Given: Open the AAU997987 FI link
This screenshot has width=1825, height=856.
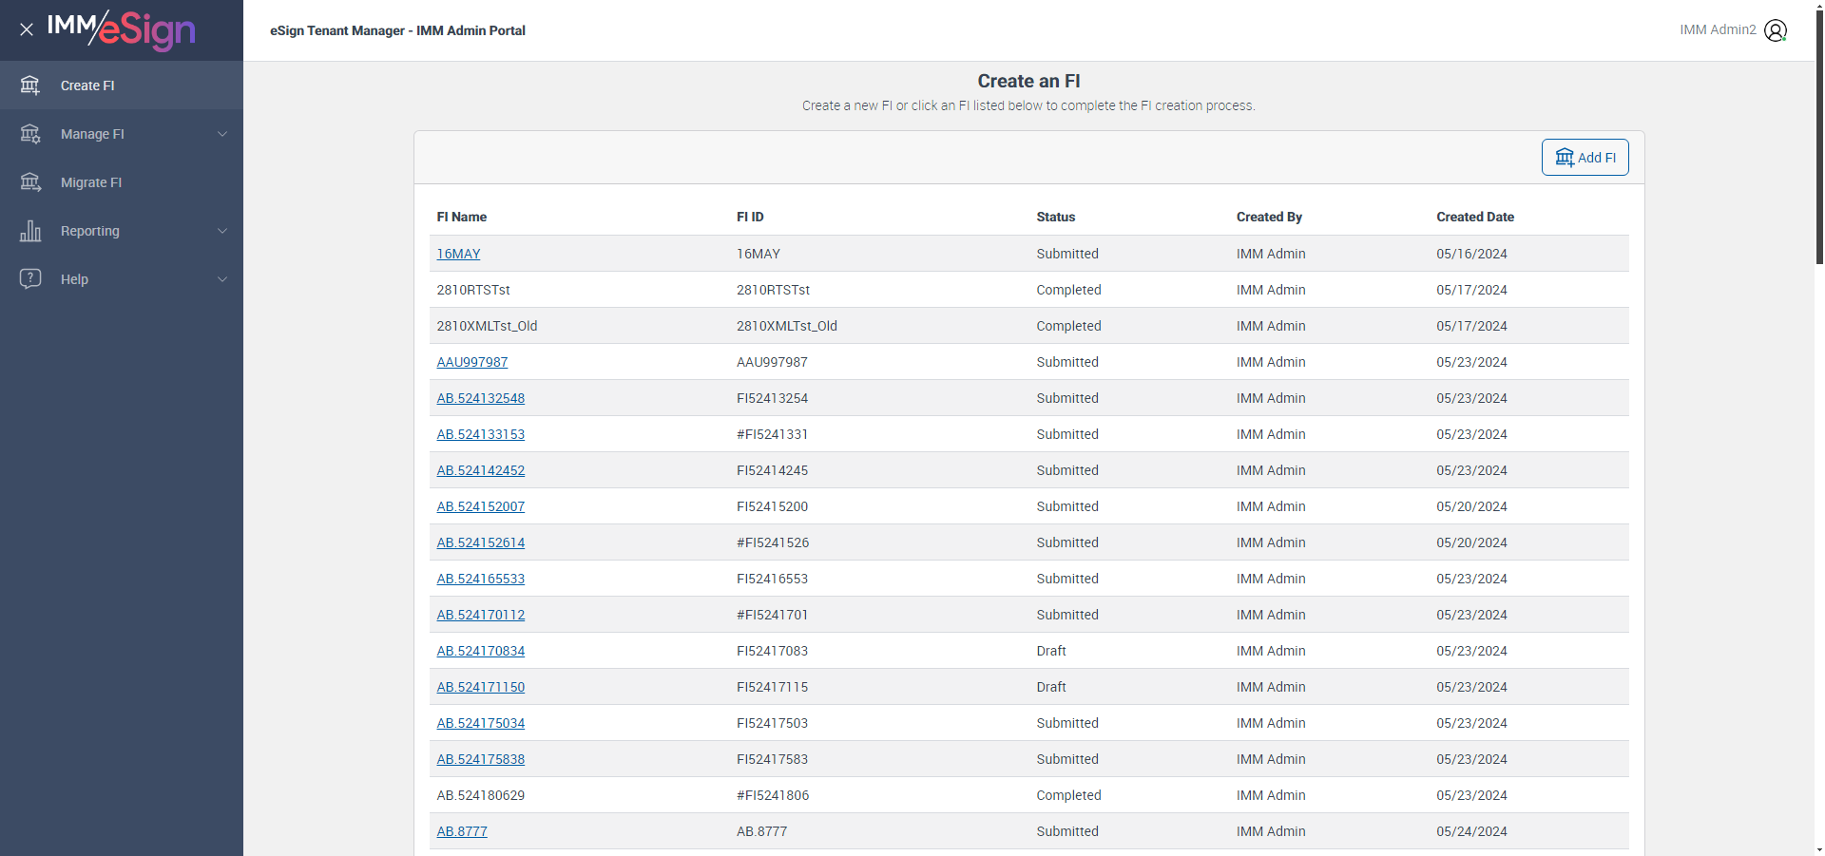Looking at the screenshot, I should (x=472, y=362).
